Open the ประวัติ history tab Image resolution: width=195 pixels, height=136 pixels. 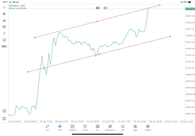[x=85, y=128]
